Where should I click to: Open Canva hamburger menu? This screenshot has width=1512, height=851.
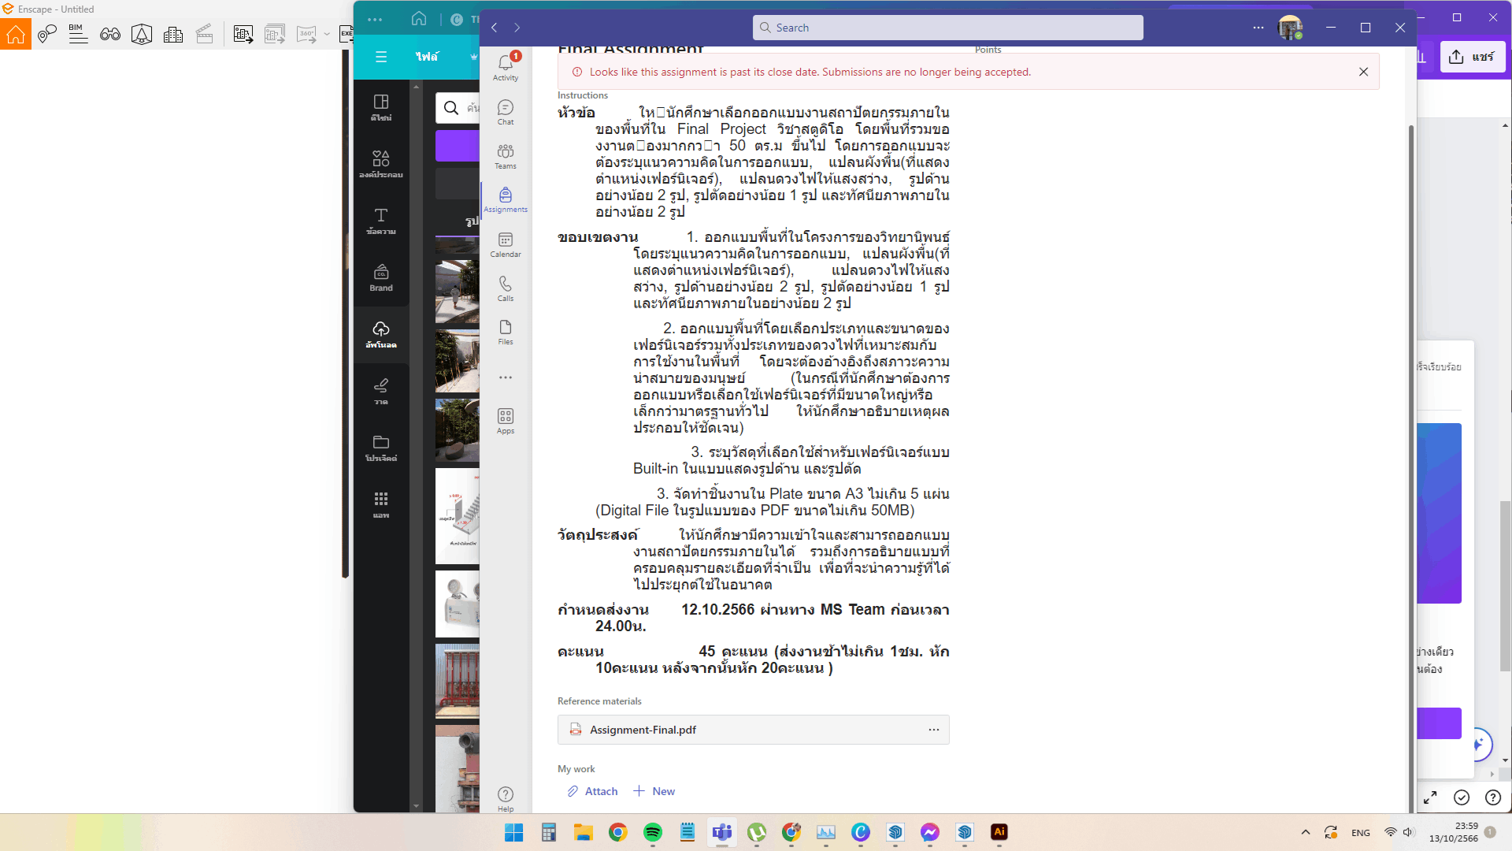tap(381, 57)
